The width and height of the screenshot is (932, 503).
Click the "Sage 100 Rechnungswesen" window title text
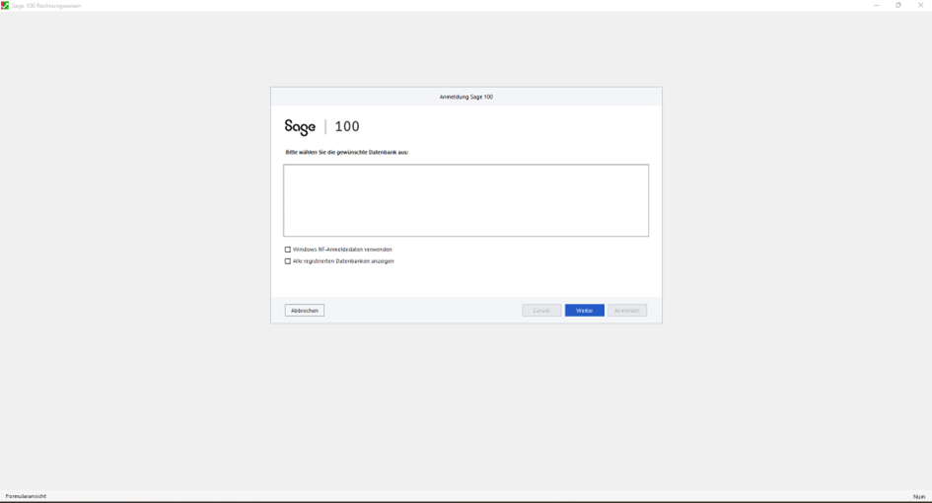click(47, 5)
